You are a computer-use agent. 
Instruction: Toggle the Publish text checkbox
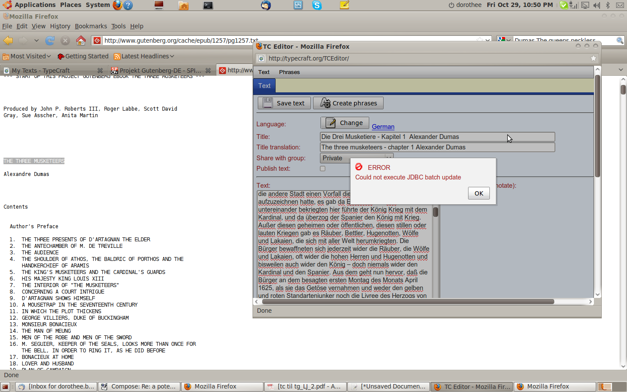[323, 169]
